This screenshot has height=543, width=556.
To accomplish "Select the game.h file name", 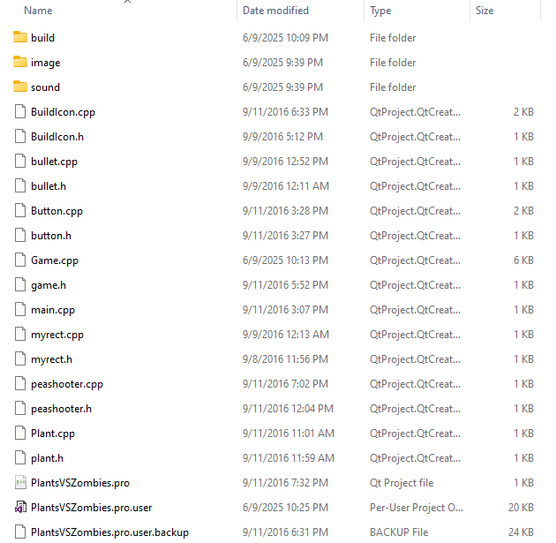I will pos(49,285).
